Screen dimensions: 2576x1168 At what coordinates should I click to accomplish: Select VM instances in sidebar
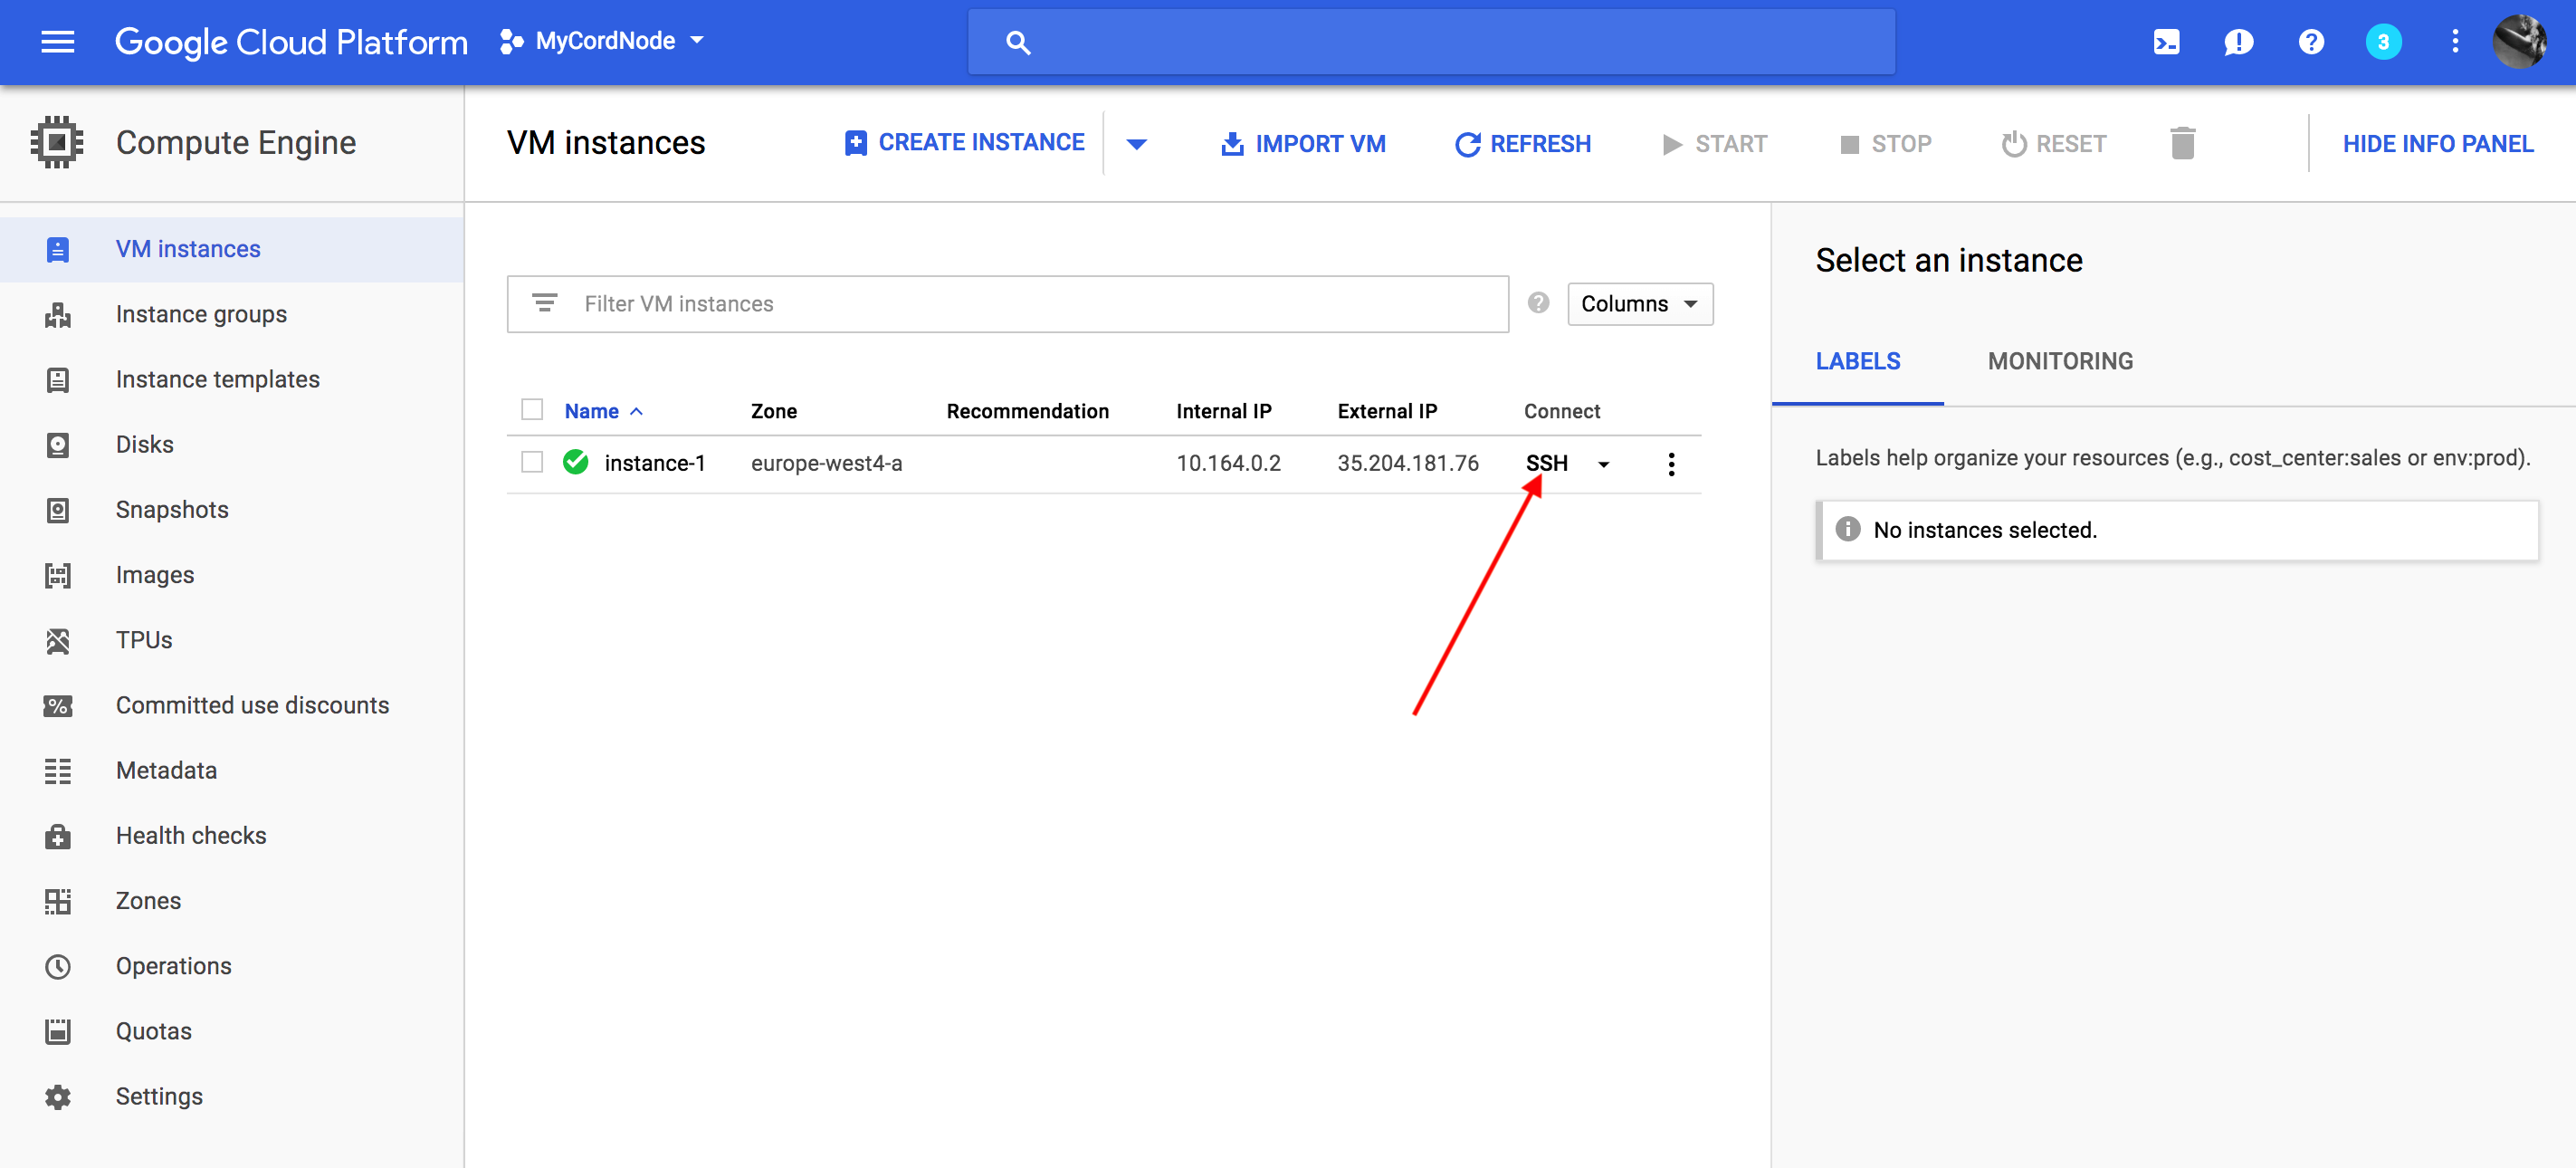click(x=232, y=249)
